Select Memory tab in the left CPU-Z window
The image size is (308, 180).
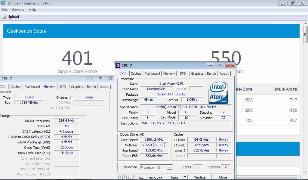coord(49,86)
